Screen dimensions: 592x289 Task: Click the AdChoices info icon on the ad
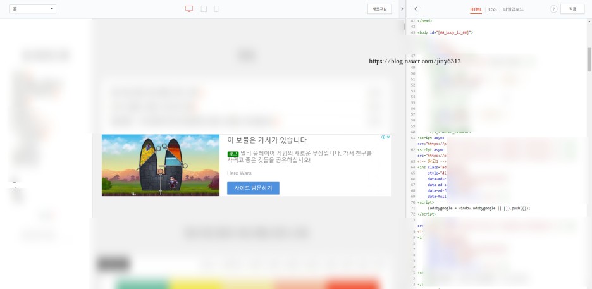click(x=383, y=137)
